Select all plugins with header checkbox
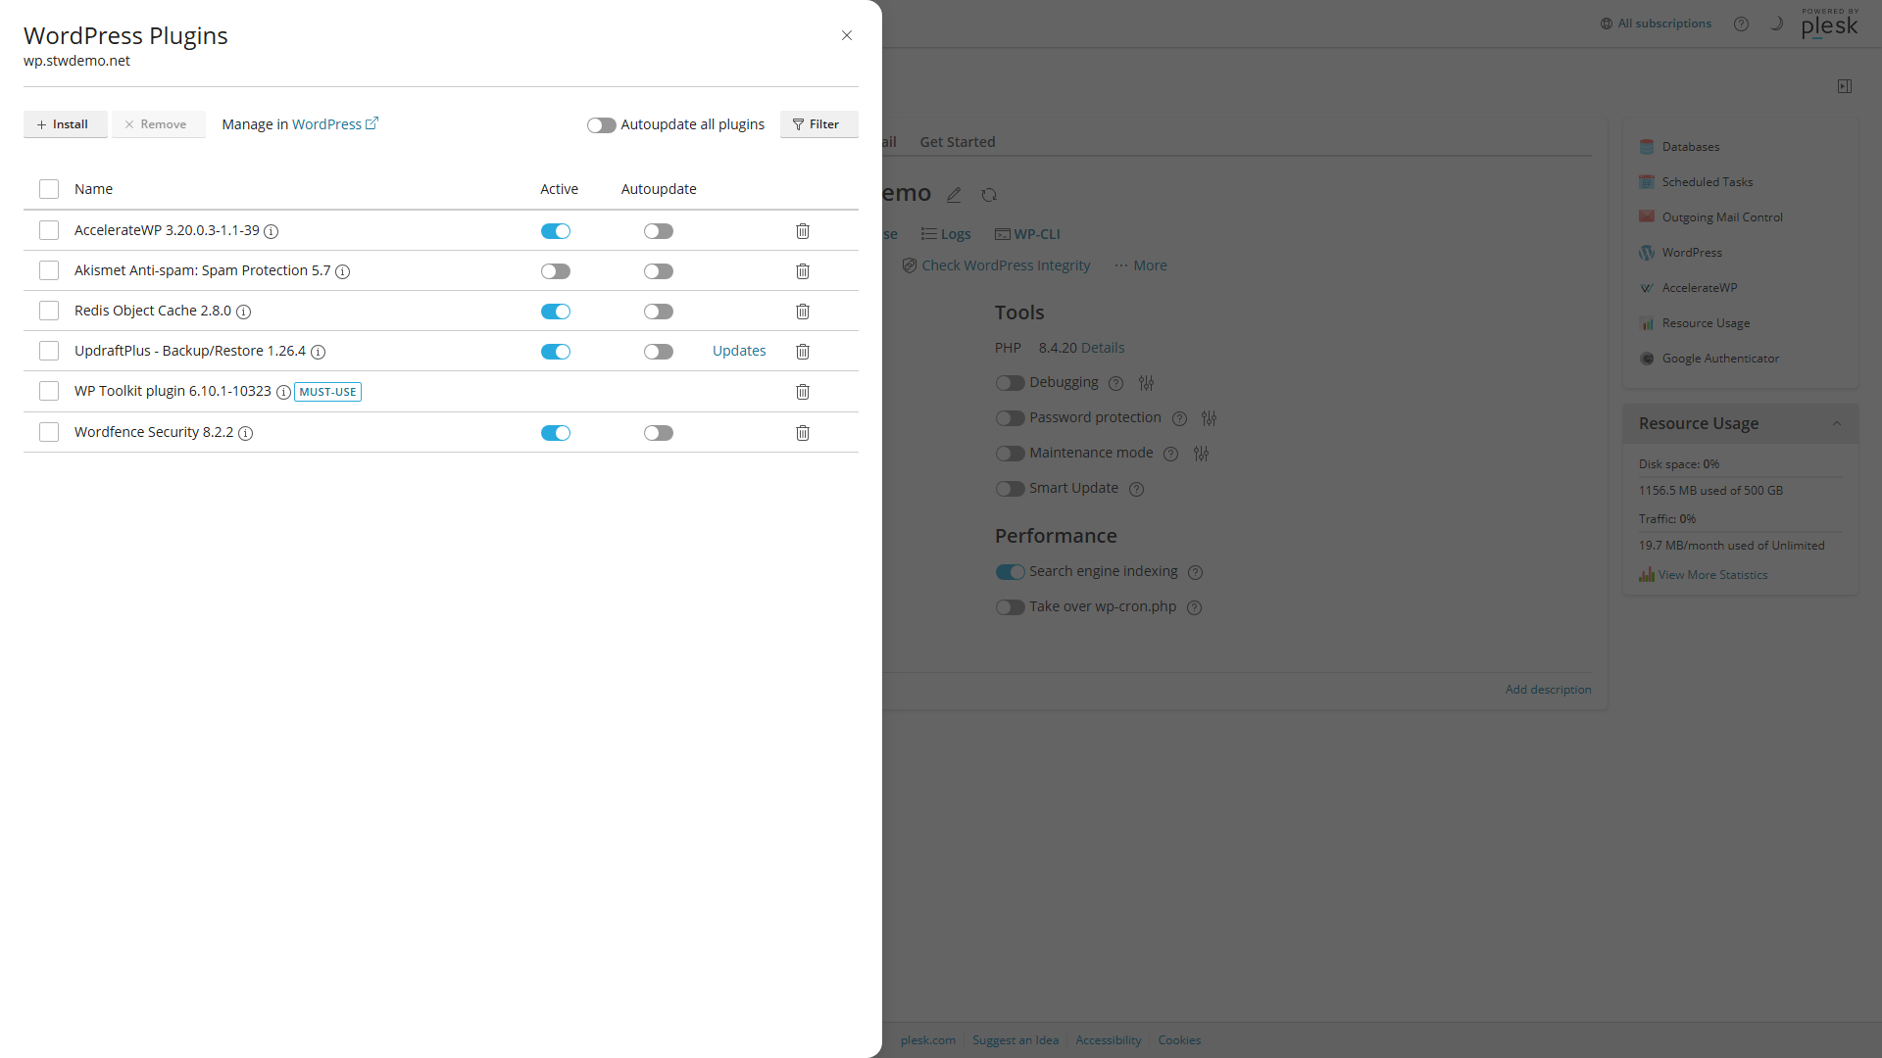Viewport: 1882px width, 1058px height. pos(49,189)
